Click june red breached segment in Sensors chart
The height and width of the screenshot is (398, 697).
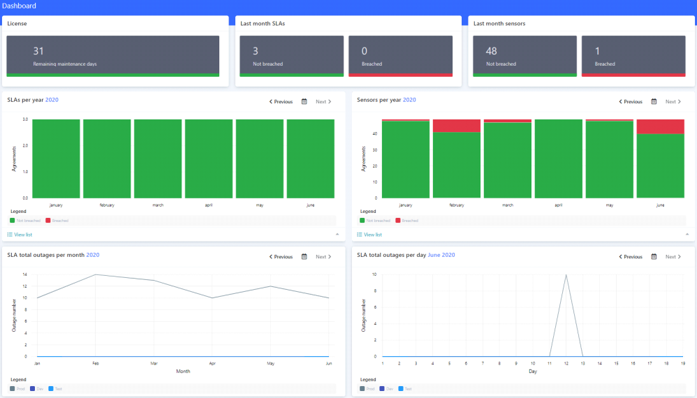tap(661, 126)
